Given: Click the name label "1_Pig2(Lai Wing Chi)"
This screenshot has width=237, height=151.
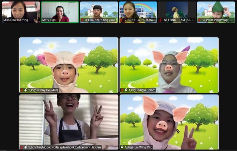Looking at the screenshot, I should pos(138,147).
